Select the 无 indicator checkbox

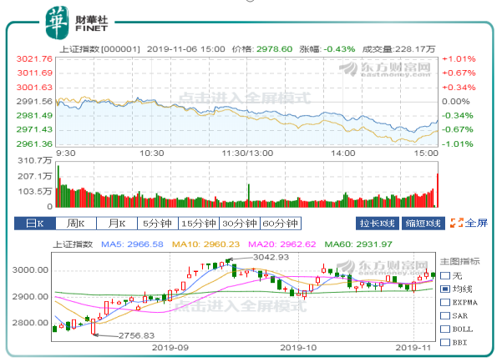point(444,275)
